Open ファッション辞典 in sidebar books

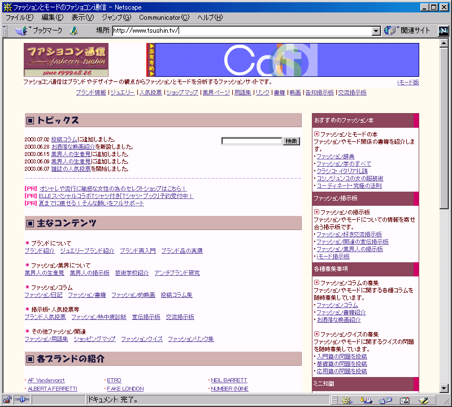pyautogui.click(x=336, y=157)
